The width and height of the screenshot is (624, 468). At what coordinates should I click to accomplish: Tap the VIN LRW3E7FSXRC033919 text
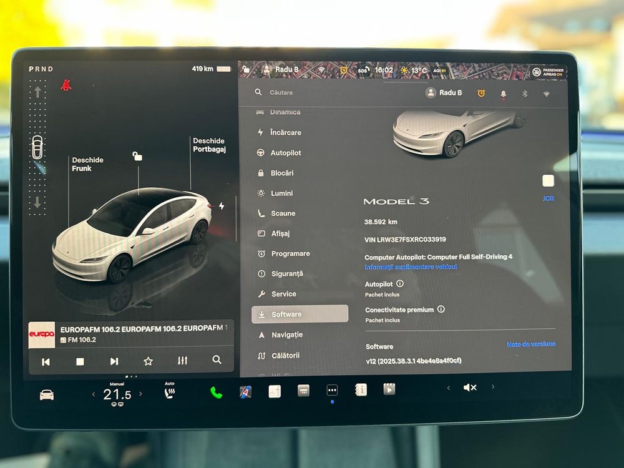coord(405,240)
